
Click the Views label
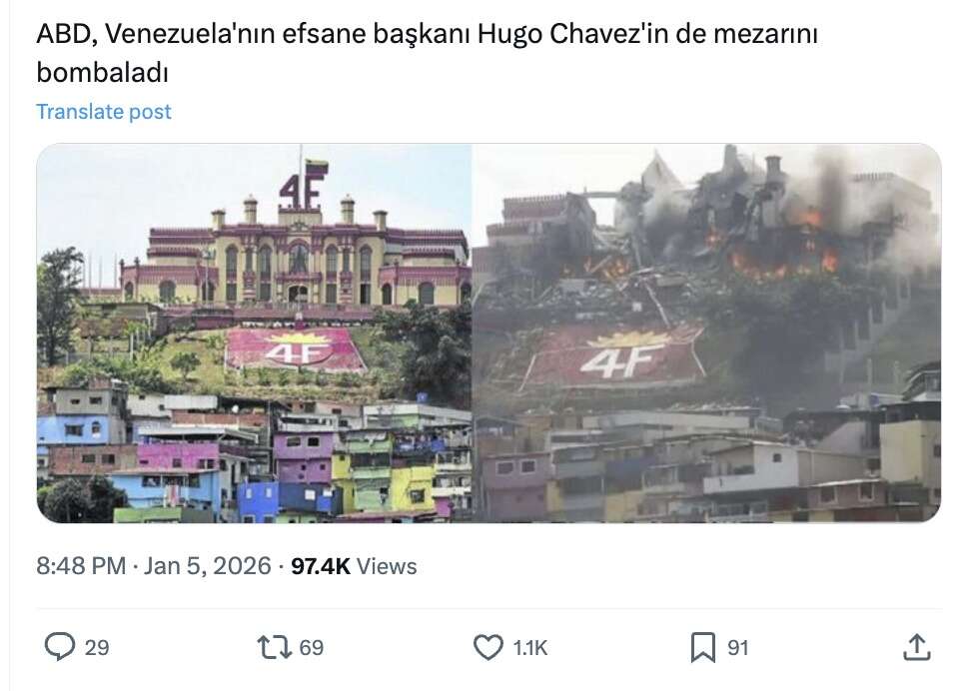click(387, 566)
